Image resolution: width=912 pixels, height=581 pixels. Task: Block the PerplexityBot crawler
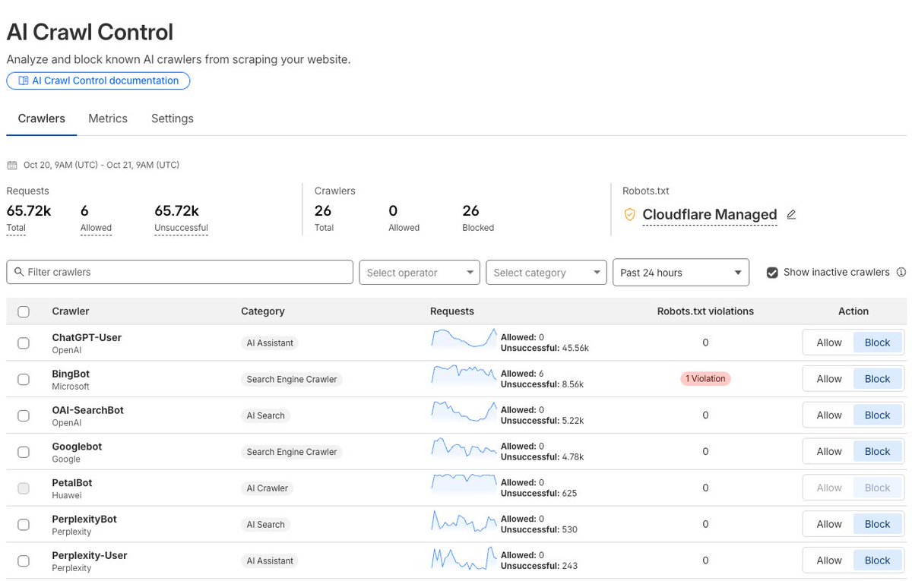click(877, 524)
